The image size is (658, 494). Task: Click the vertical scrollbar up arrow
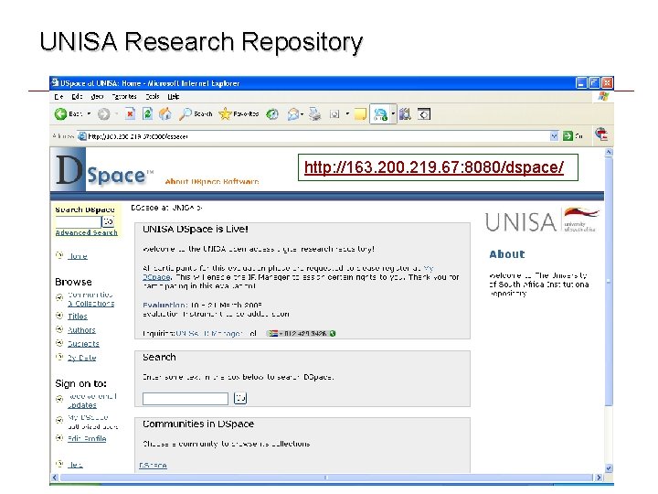(x=609, y=152)
